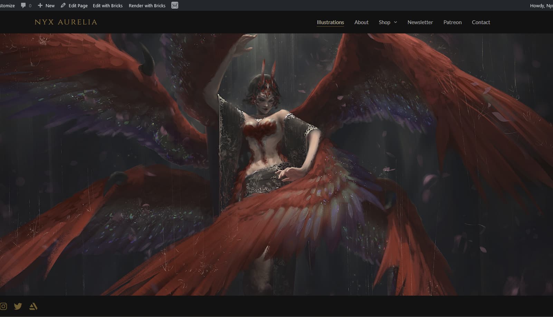Open the Howdy, Nyx account menu
This screenshot has width=553, height=317.
click(541, 6)
